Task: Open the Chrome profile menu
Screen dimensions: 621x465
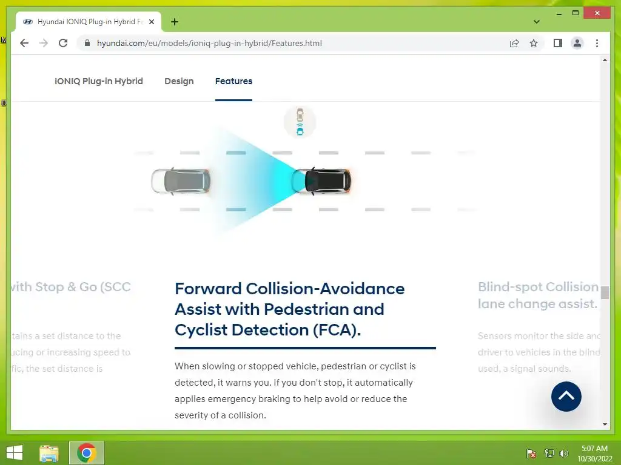Action: pos(577,43)
